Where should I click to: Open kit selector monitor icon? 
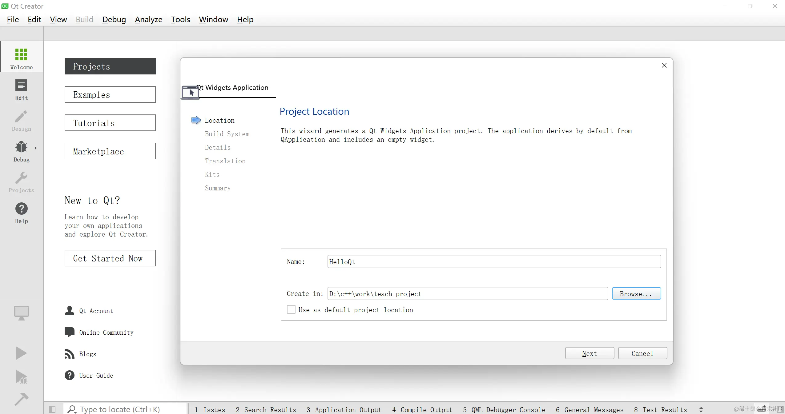click(21, 313)
